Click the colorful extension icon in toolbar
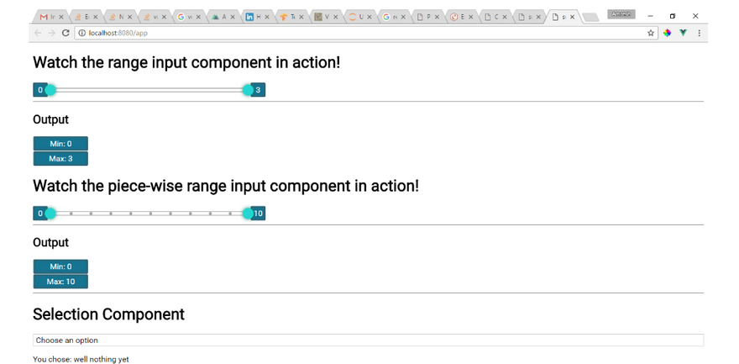 tap(668, 33)
